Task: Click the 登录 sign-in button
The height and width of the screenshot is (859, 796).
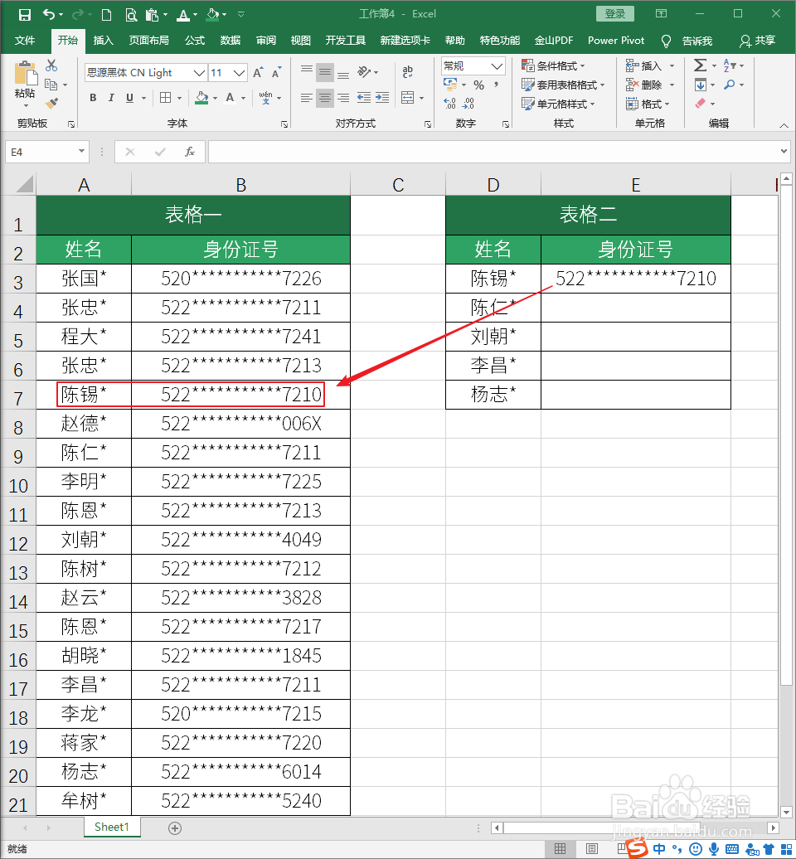Action: pos(614,13)
